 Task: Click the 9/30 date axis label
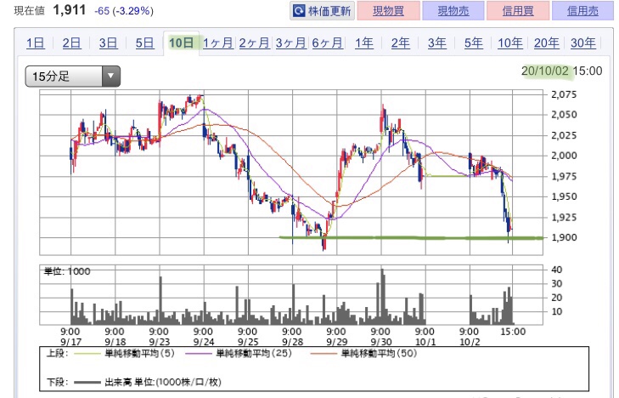pos(380,342)
